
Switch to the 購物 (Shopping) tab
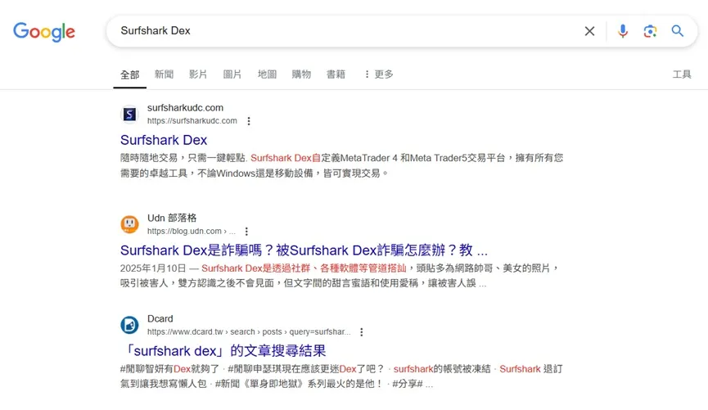(301, 74)
